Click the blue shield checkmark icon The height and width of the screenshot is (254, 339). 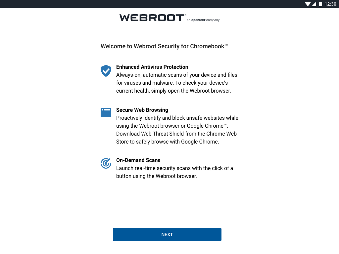tap(106, 71)
